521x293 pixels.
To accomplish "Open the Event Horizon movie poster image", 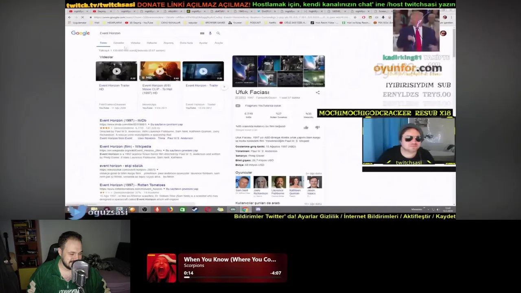I will tap(245, 71).
